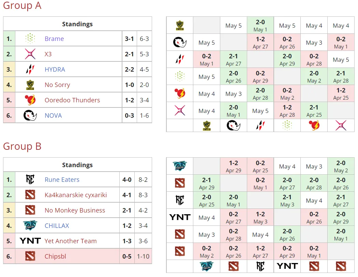Click the No Sorry shield logo in standings
Image resolution: width=358 pixels, height=277 pixels.
coord(30,85)
